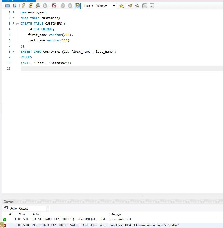The width and height of the screenshot is (223, 228).
Task: Click the Action column header
Action: pyautogui.click(x=36, y=214)
